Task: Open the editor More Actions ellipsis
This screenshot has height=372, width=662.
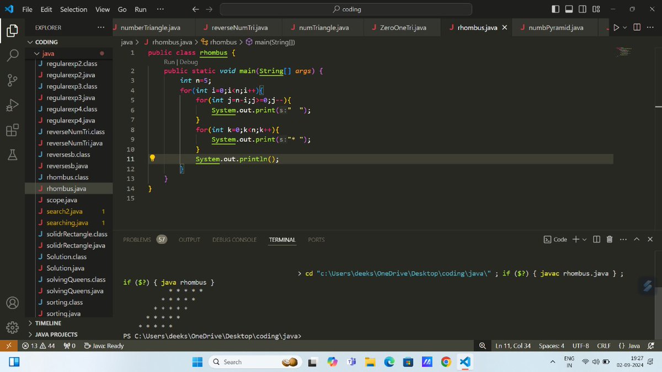Action: coord(650,28)
